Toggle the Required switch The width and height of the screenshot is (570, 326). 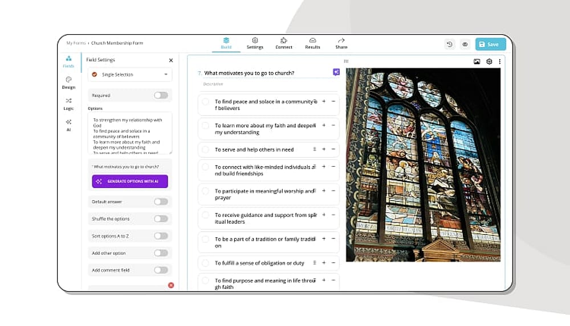[x=161, y=95]
